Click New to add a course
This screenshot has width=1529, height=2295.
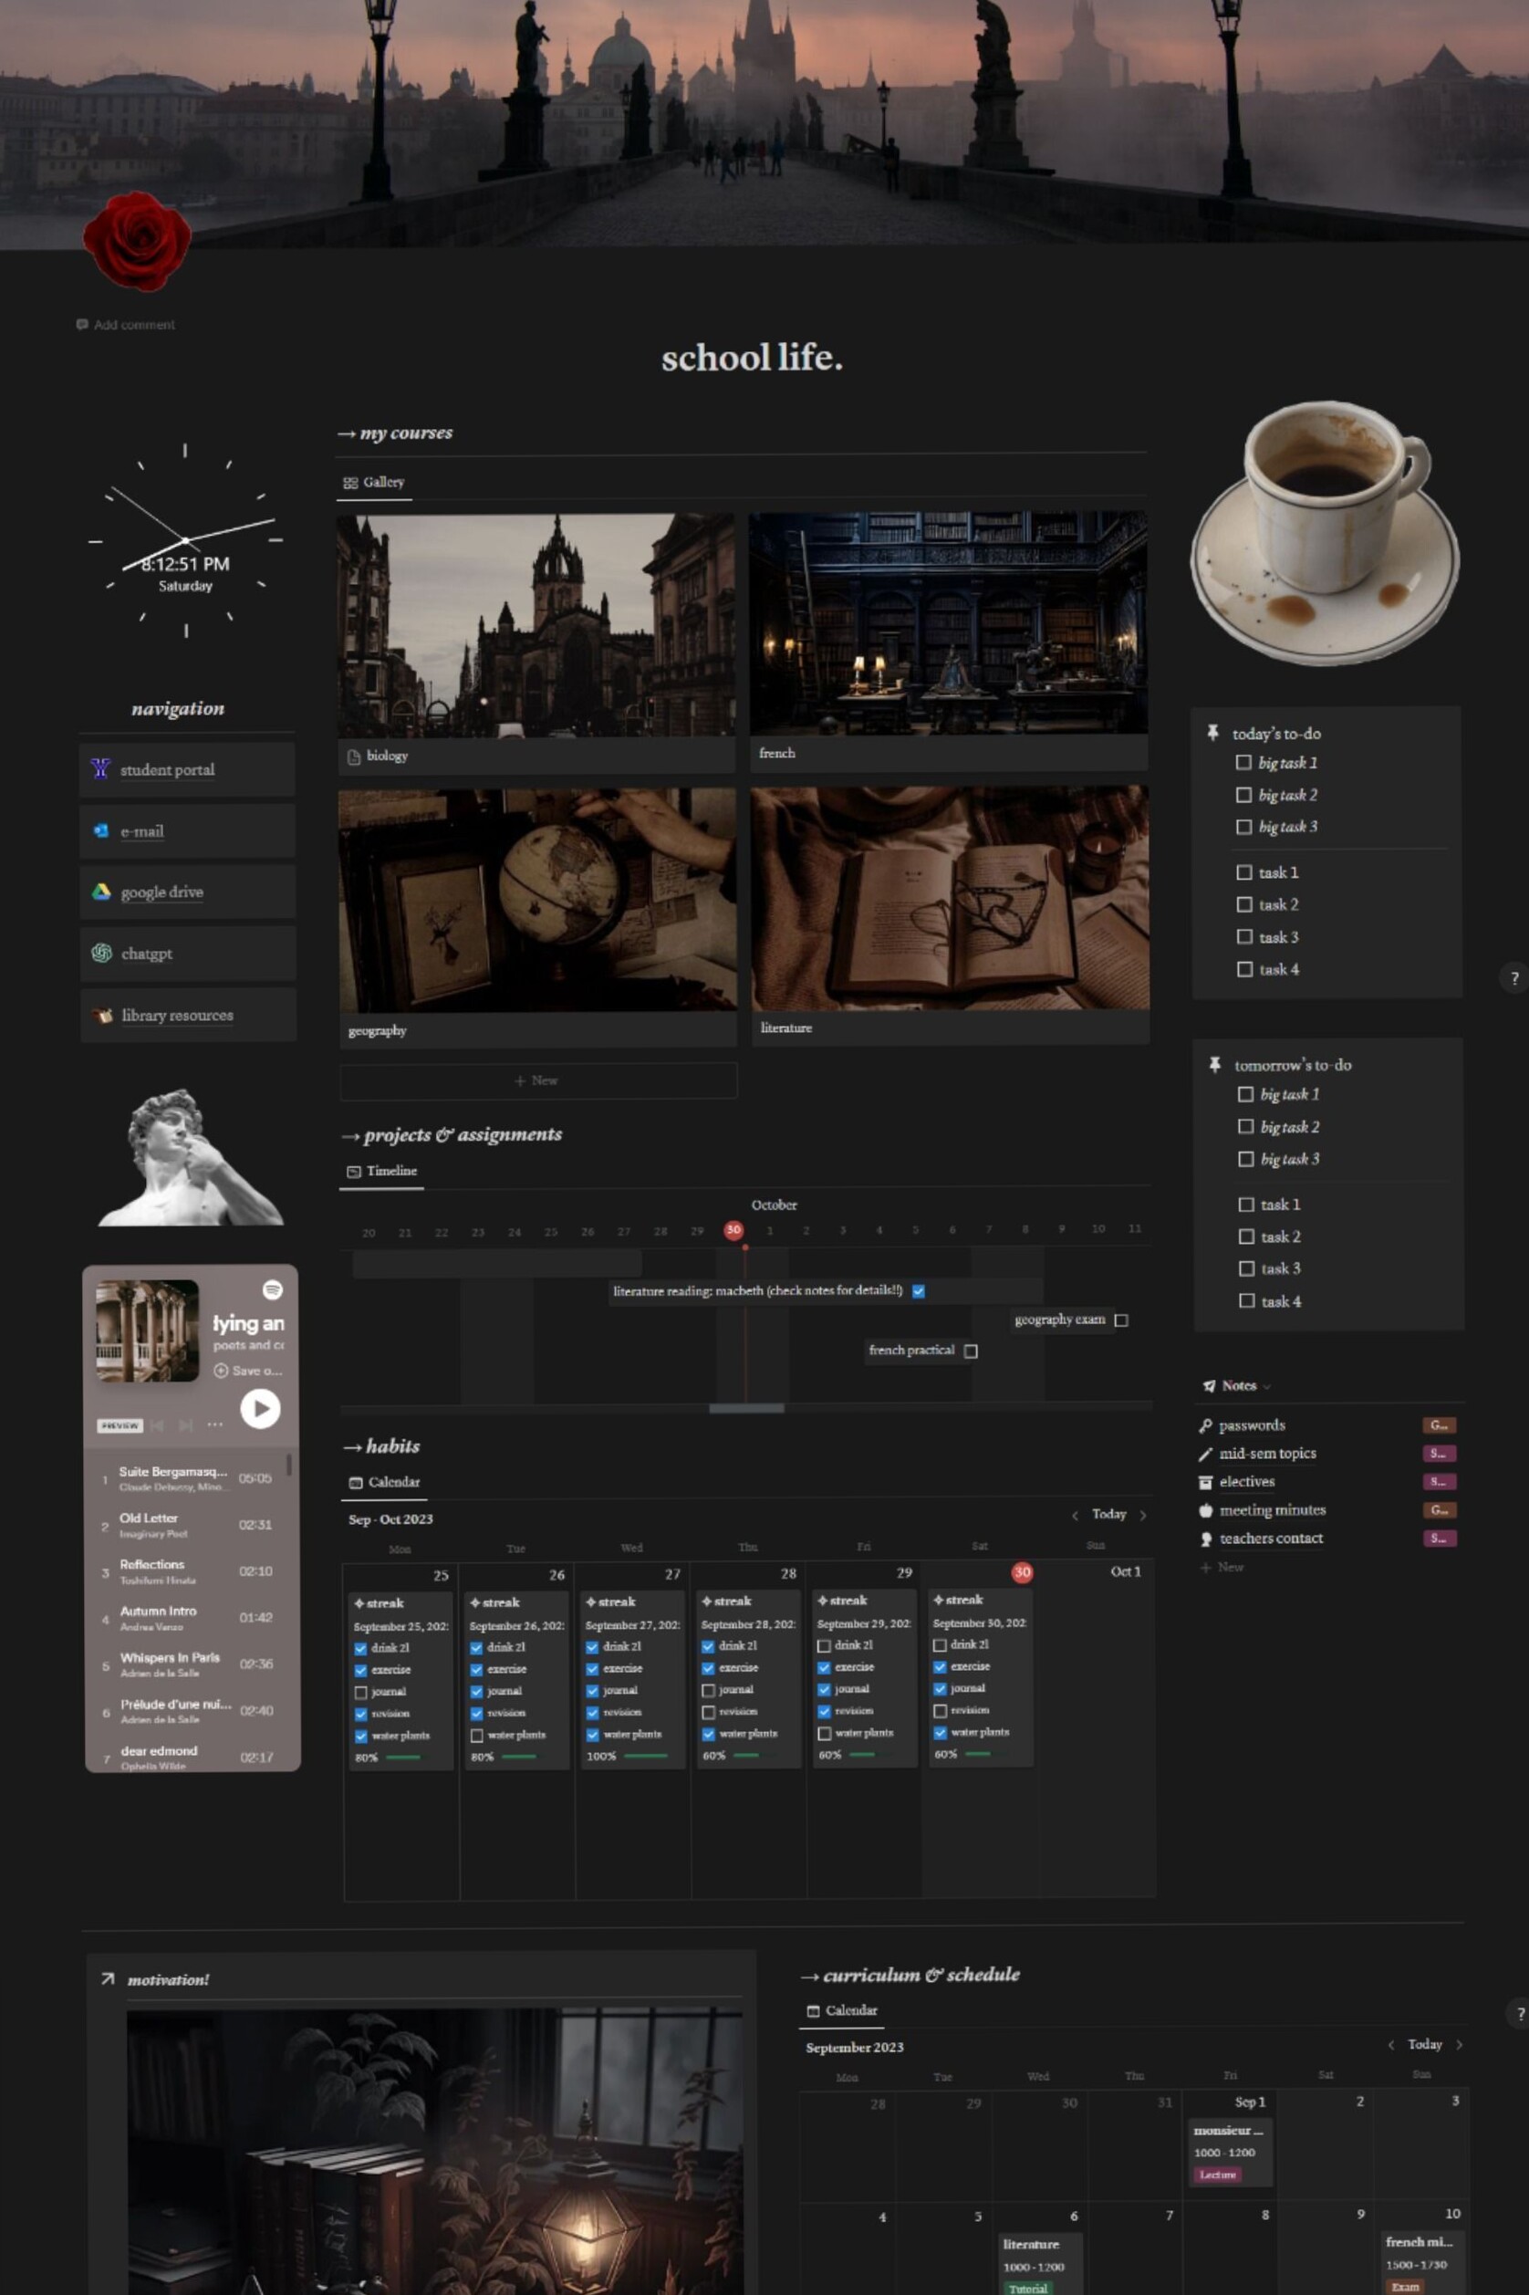537,1080
